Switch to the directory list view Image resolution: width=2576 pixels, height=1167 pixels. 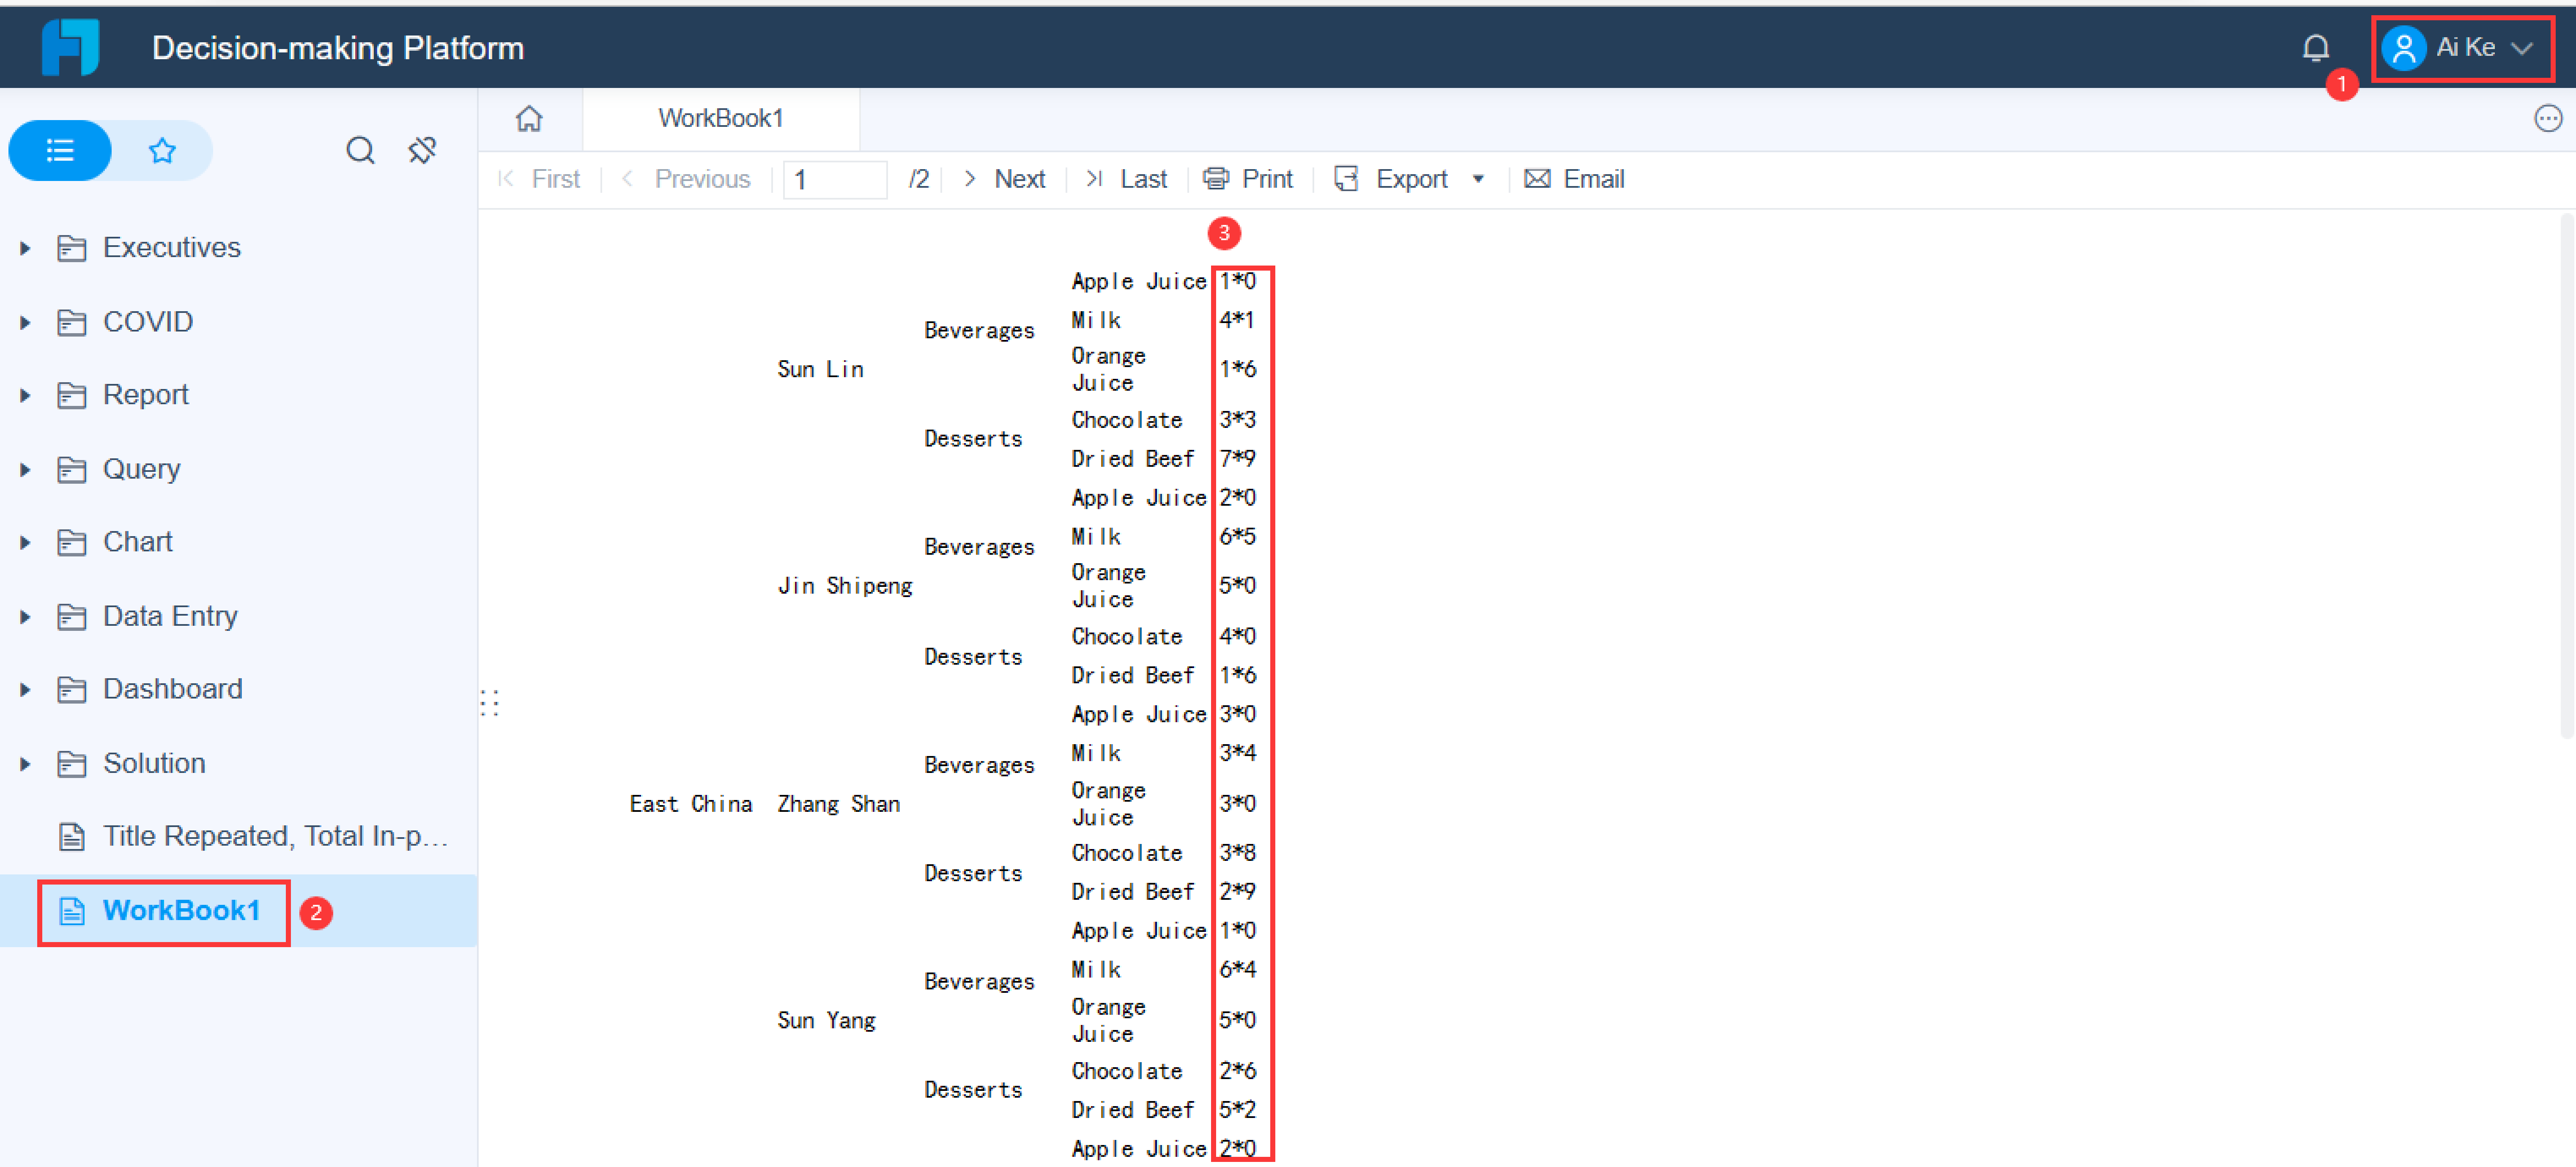[x=60, y=151]
